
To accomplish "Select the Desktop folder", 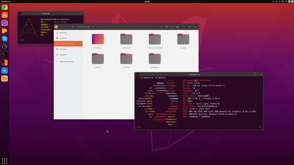I will pos(98,39).
